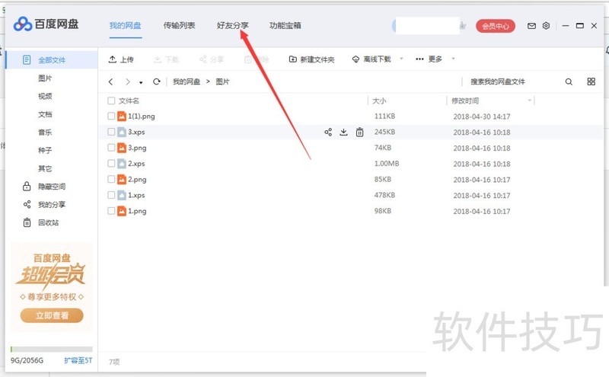The image size is (609, 377).
Task: Open the navigation history dropdown triangle
Action: pos(141,82)
